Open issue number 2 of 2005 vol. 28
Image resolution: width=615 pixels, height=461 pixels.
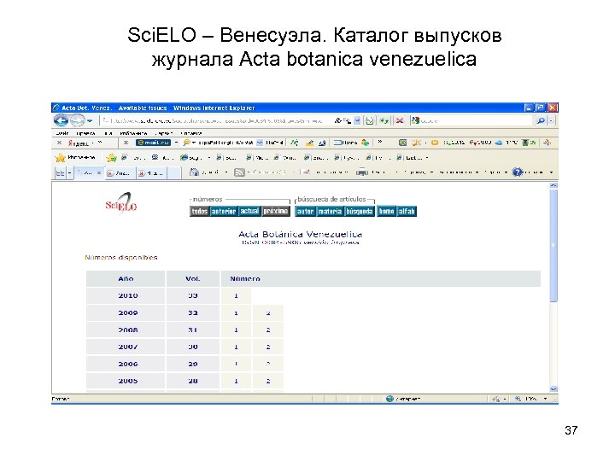268,381
